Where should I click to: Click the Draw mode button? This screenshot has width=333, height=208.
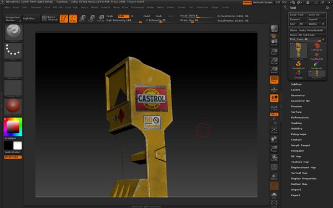(73, 18)
